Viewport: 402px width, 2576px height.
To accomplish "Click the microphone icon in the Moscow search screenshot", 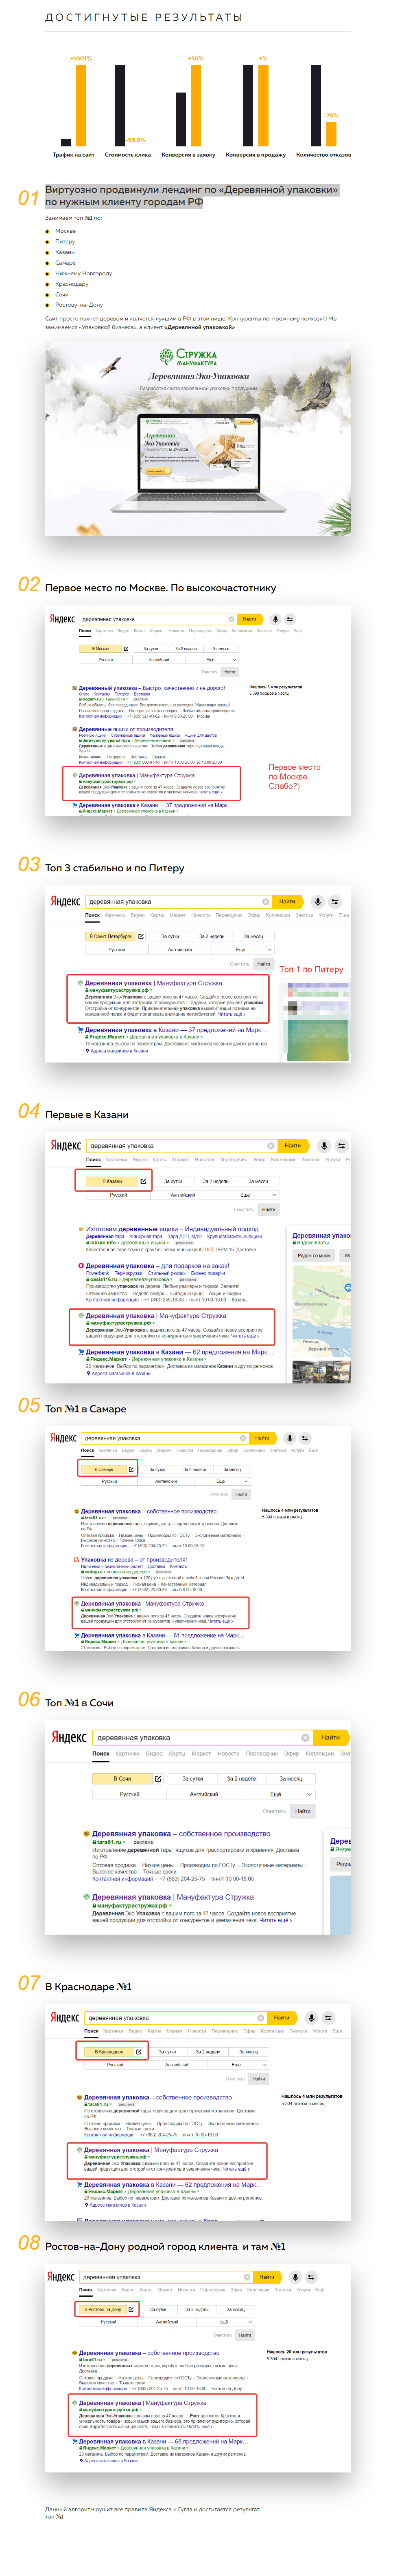I will [275, 619].
